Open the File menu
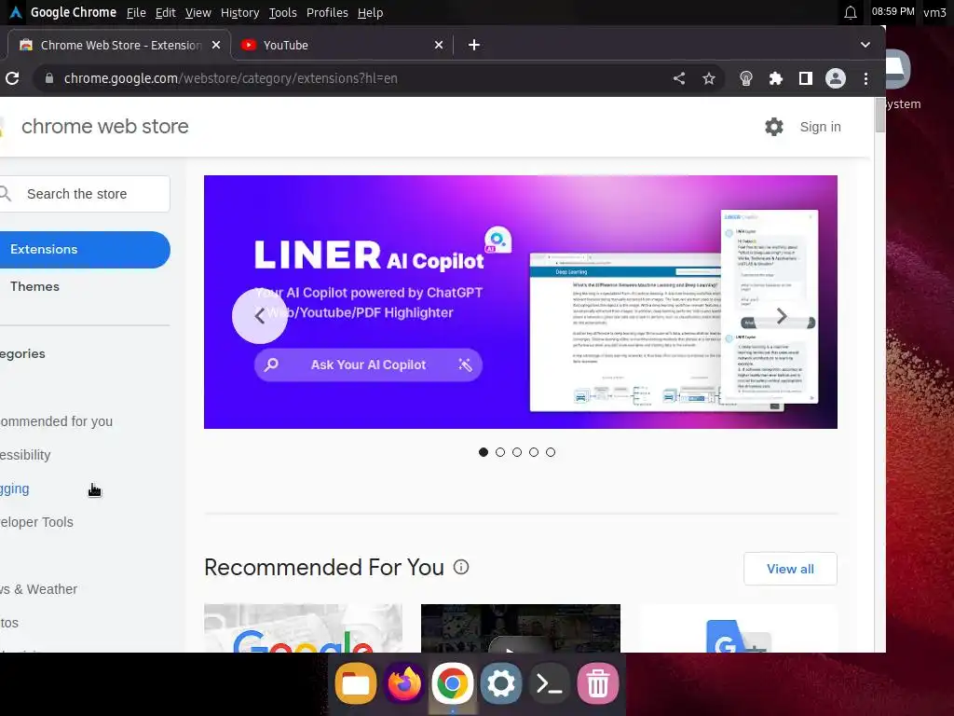The image size is (954, 716). pos(136,13)
